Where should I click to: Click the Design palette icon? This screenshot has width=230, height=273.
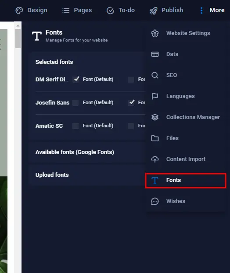click(19, 10)
